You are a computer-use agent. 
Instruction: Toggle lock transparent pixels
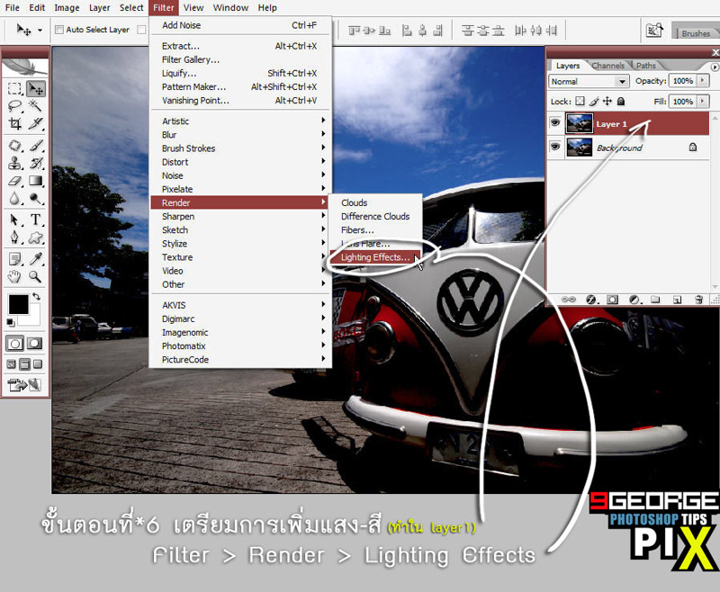tap(580, 101)
